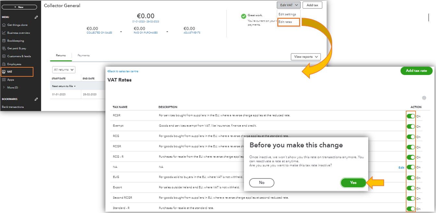Open Bookkeeping in the sidebar menu
This screenshot has height=213, width=436.
pos(16,41)
